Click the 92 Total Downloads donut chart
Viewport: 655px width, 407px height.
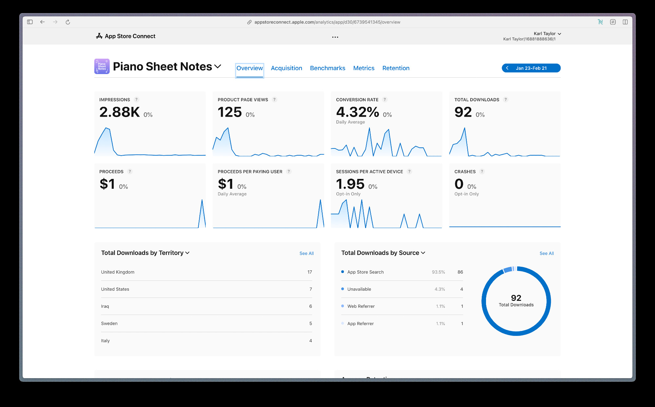click(516, 301)
